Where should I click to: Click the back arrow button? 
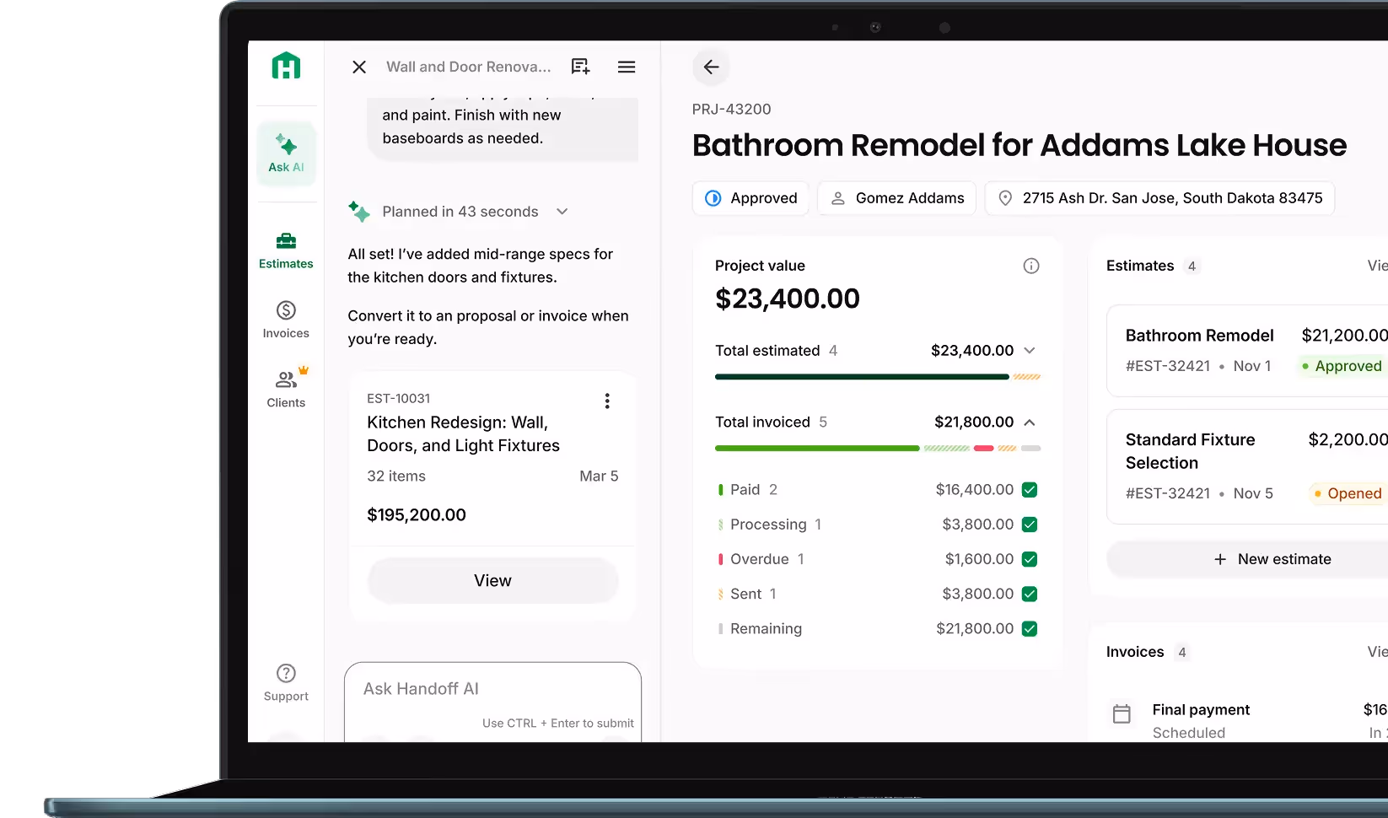click(712, 67)
